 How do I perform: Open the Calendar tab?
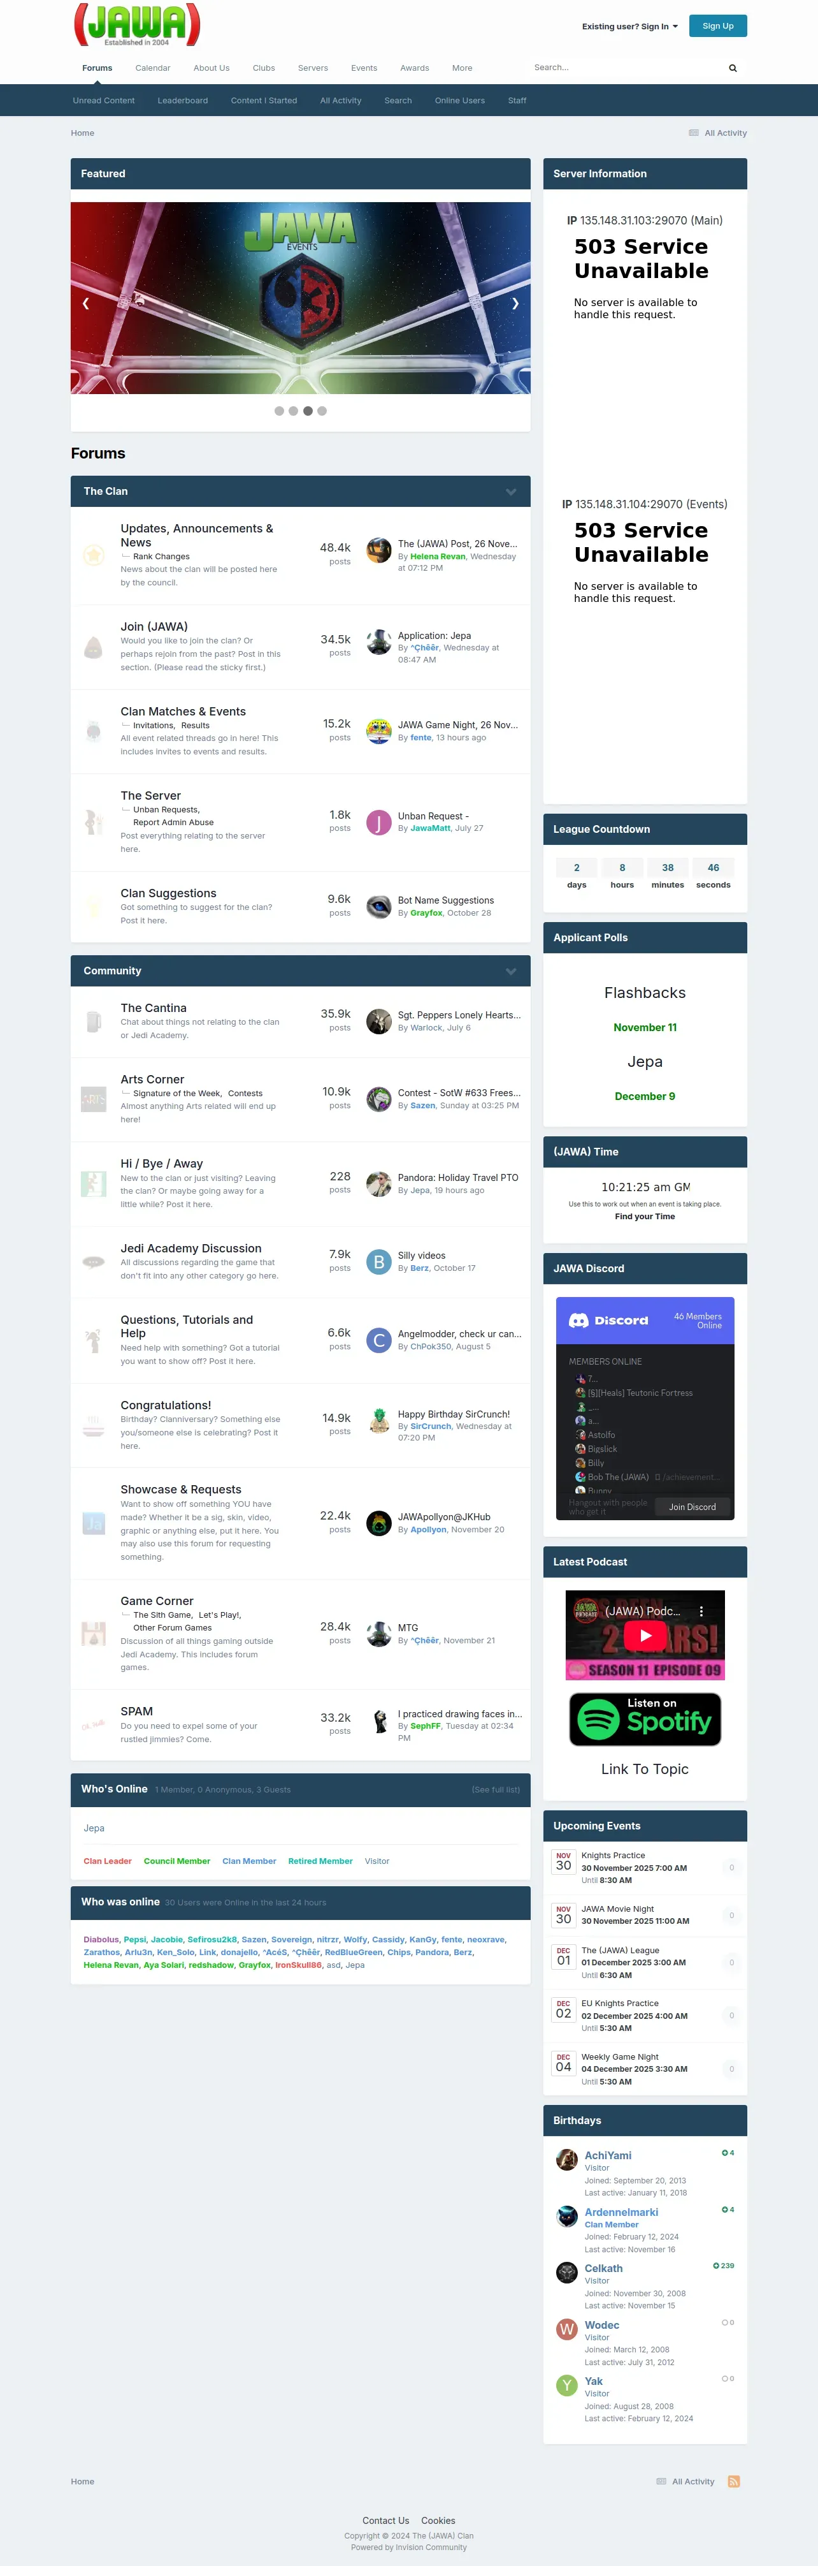click(152, 69)
